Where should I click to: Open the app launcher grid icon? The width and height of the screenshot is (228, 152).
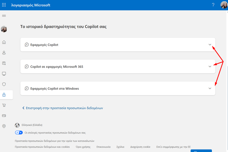point(4,5)
